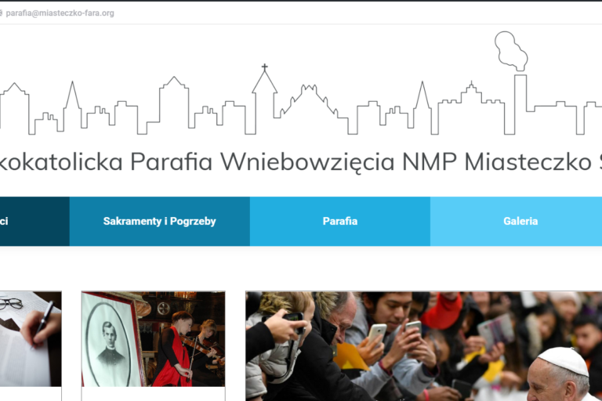Click the white smartphone in crowd photo

pyautogui.click(x=377, y=332)
